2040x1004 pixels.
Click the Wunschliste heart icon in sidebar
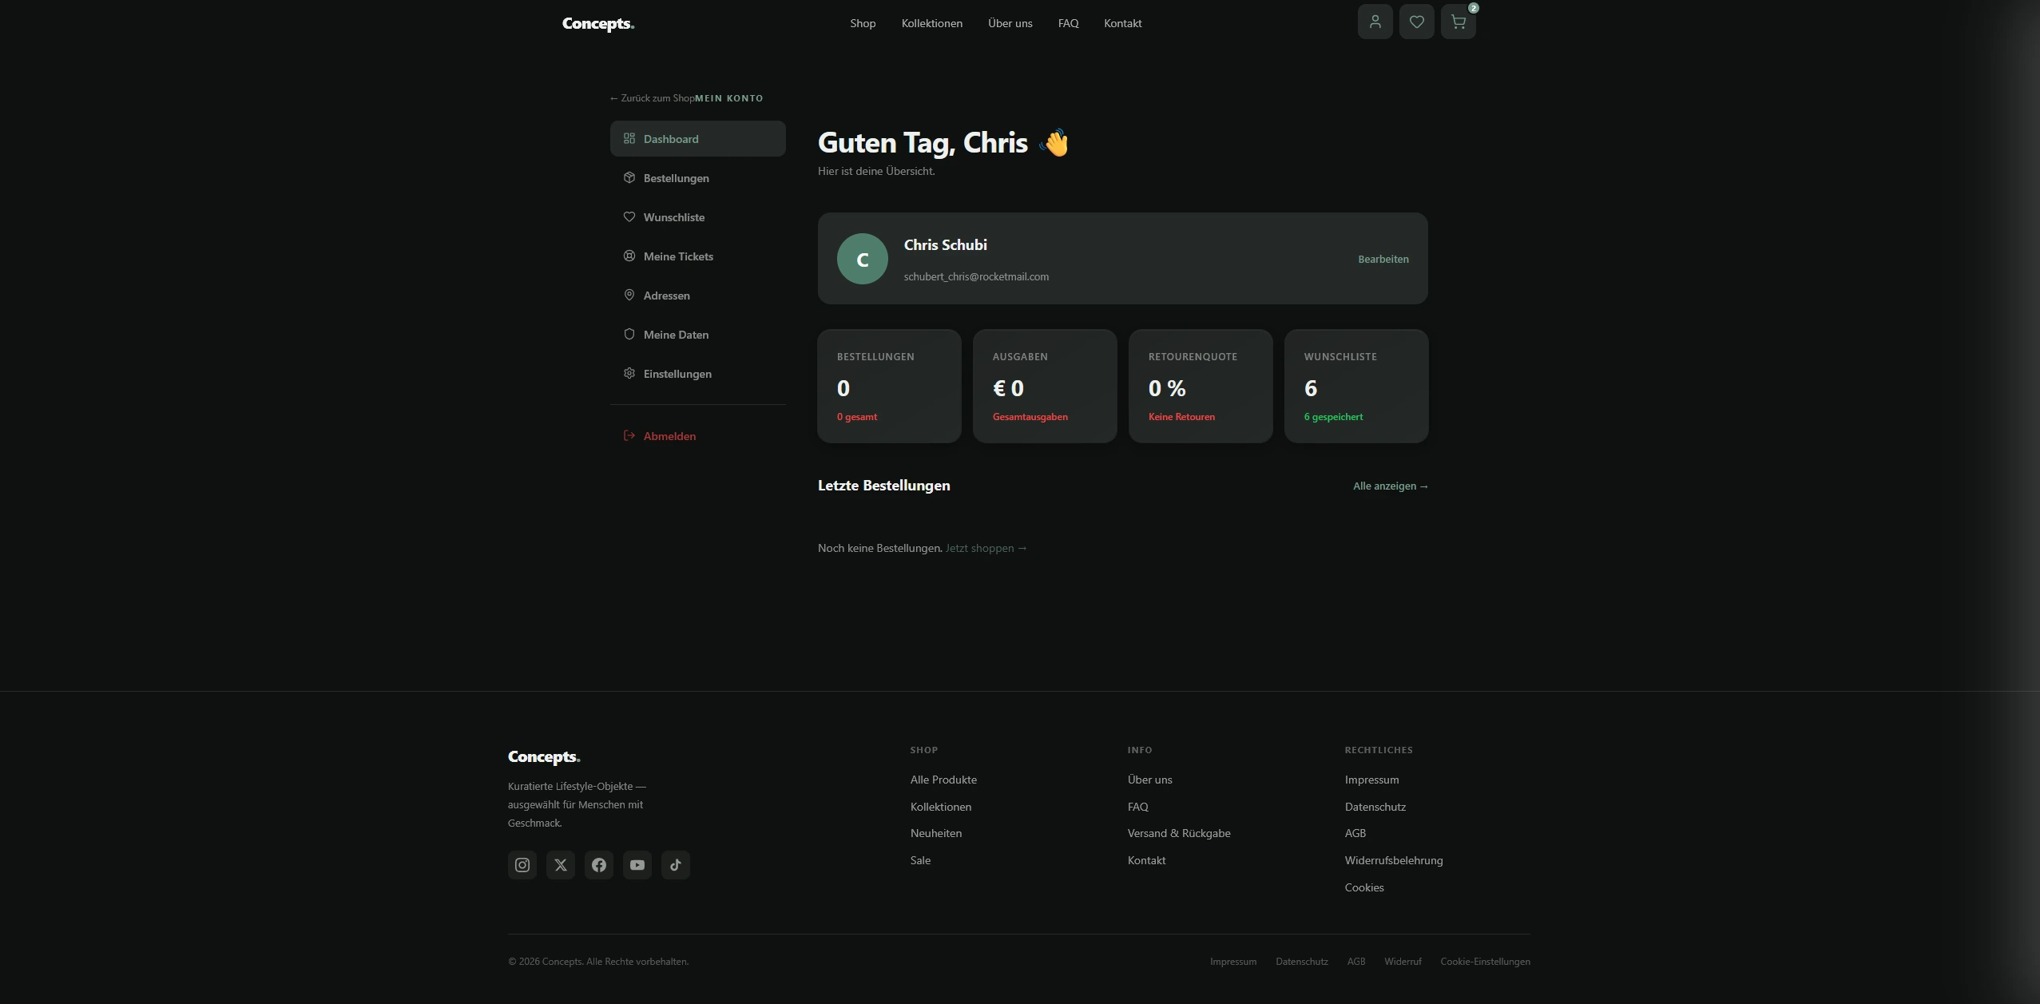pos(629,216)
